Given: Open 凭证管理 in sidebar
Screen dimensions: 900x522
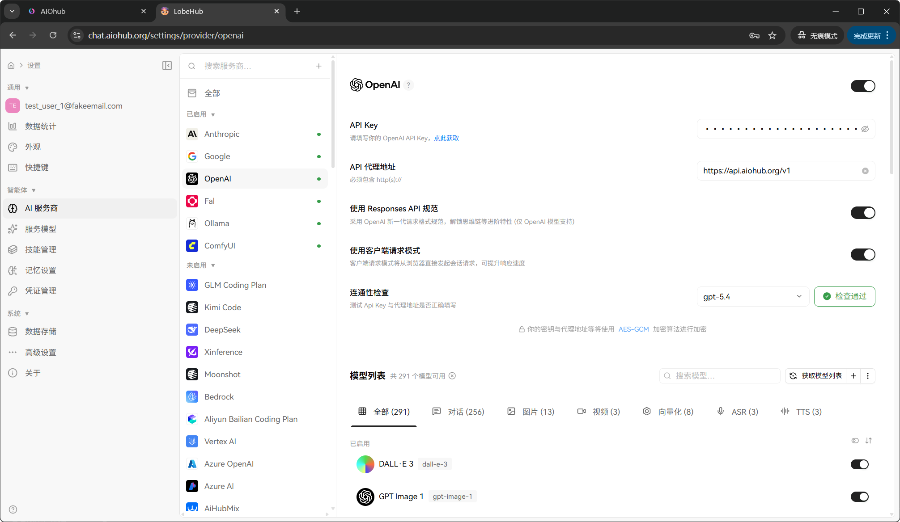Looking at the screenshot, I should (89, 291).
